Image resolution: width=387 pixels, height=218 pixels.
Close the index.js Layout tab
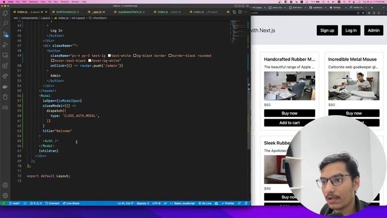(46, 12)
